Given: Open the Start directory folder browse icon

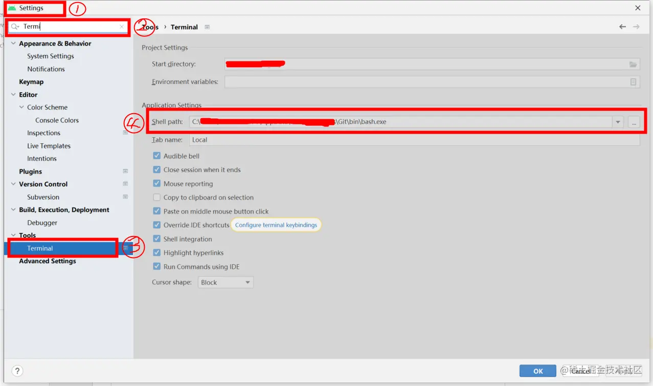Looking at the screenshot, I should [x=633, y=64].
